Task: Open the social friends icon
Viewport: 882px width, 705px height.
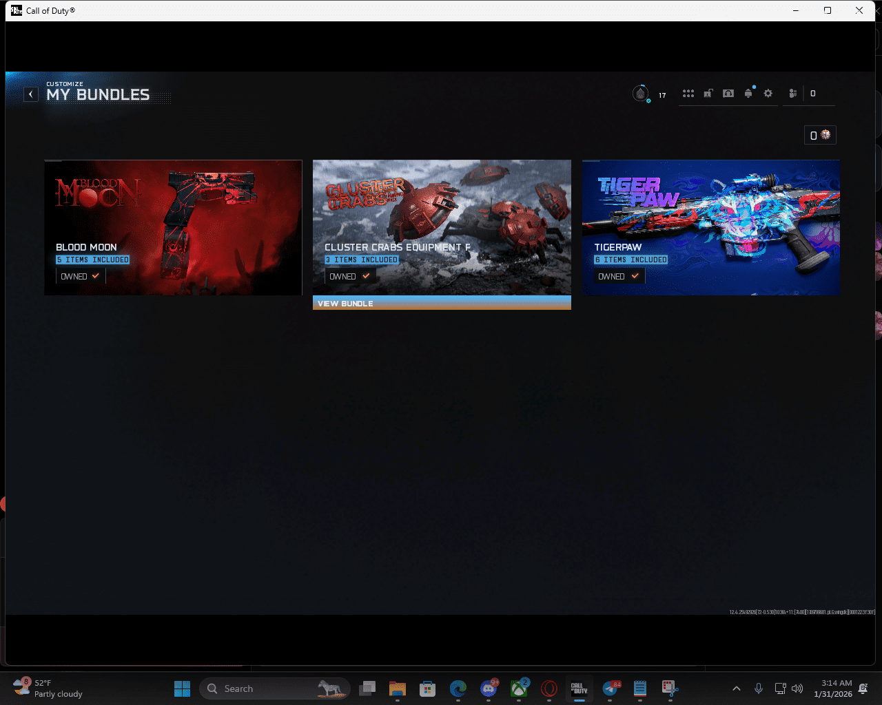Action: coord(793,94)
